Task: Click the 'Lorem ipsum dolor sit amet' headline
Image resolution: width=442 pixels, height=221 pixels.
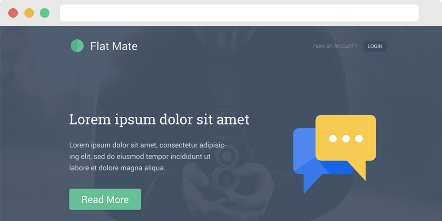Action: click(x=159, y=119)
